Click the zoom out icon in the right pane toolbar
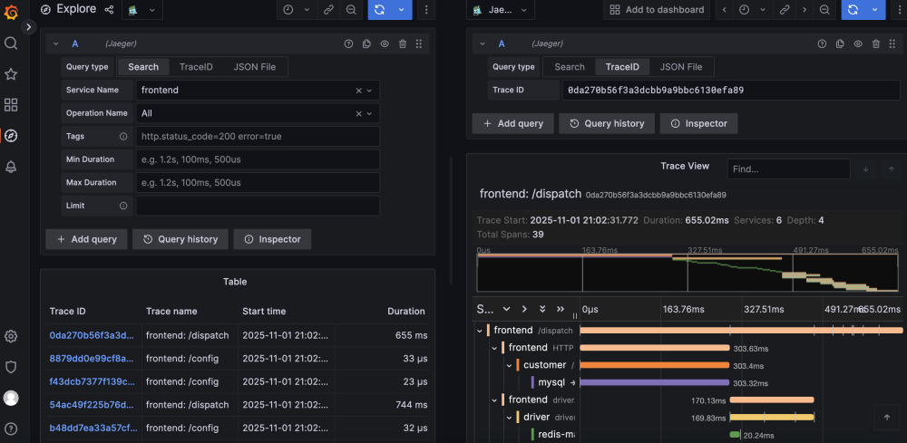Viewport: 907px width, 443px height. (x=824, y=9)
